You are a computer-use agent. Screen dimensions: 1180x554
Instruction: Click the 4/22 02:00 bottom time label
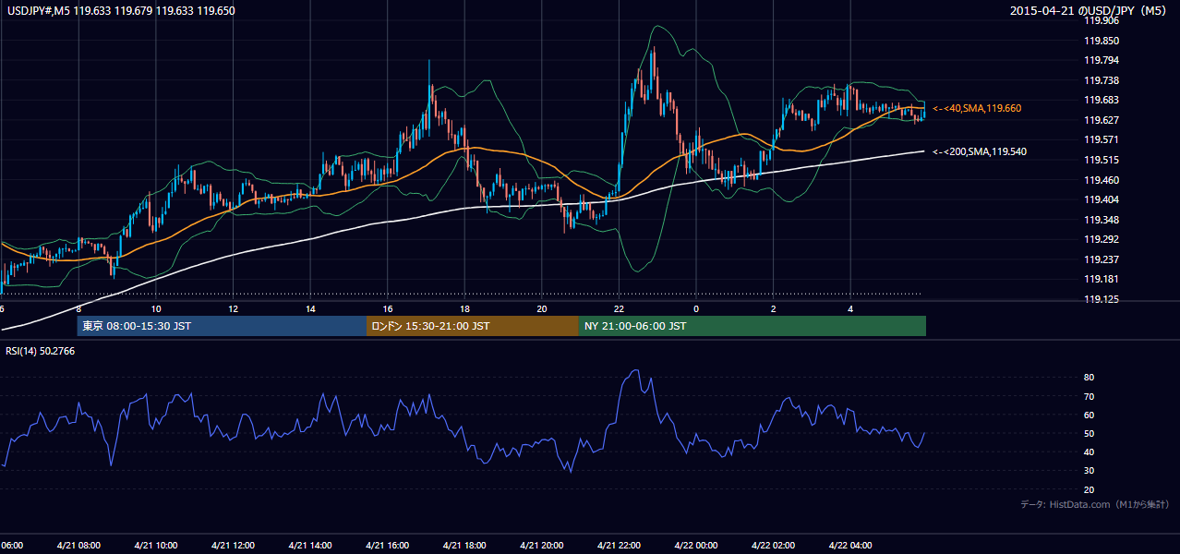point(773,545)
